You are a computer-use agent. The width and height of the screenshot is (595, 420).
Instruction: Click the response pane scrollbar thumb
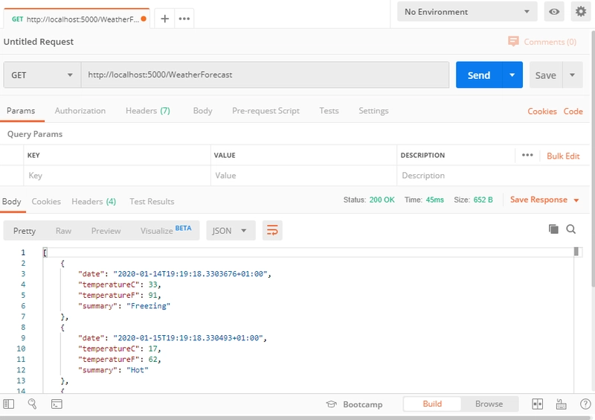576,251
